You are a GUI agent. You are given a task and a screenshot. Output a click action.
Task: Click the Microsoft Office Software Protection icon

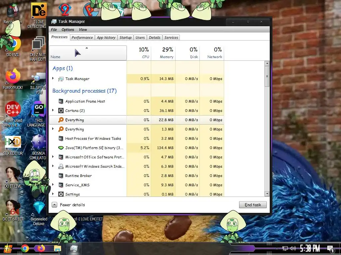click(x=61, y=157)
